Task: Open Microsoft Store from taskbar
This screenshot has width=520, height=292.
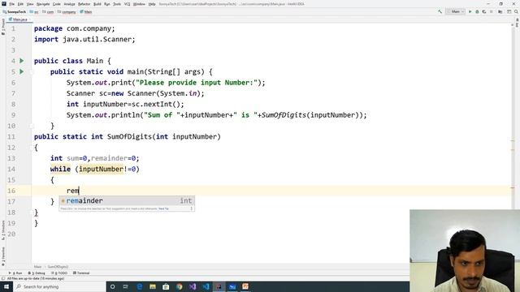Action: 166,286
